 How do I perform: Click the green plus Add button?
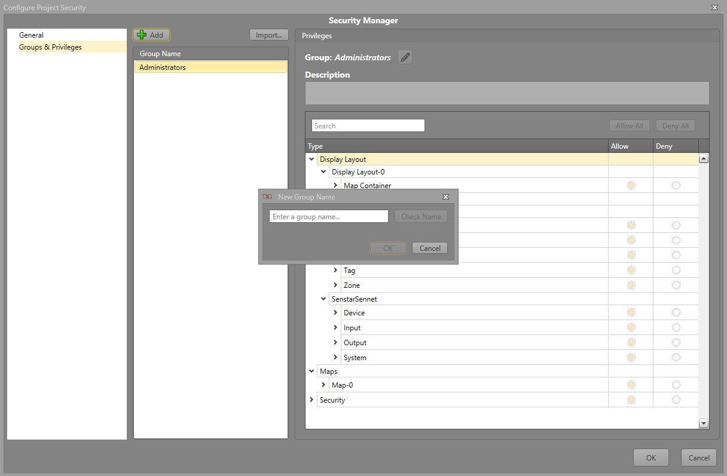coord(151,35)
